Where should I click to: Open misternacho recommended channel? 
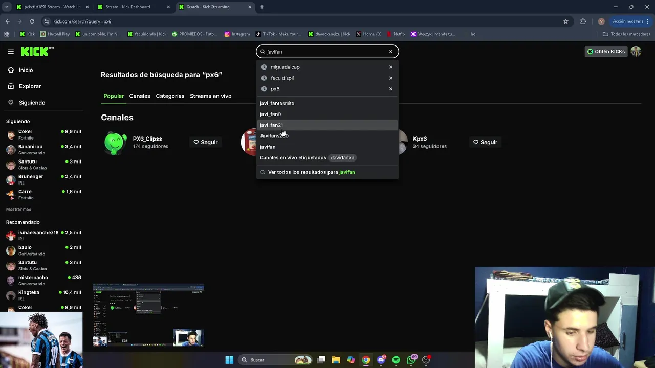click(x=43, y=280)
